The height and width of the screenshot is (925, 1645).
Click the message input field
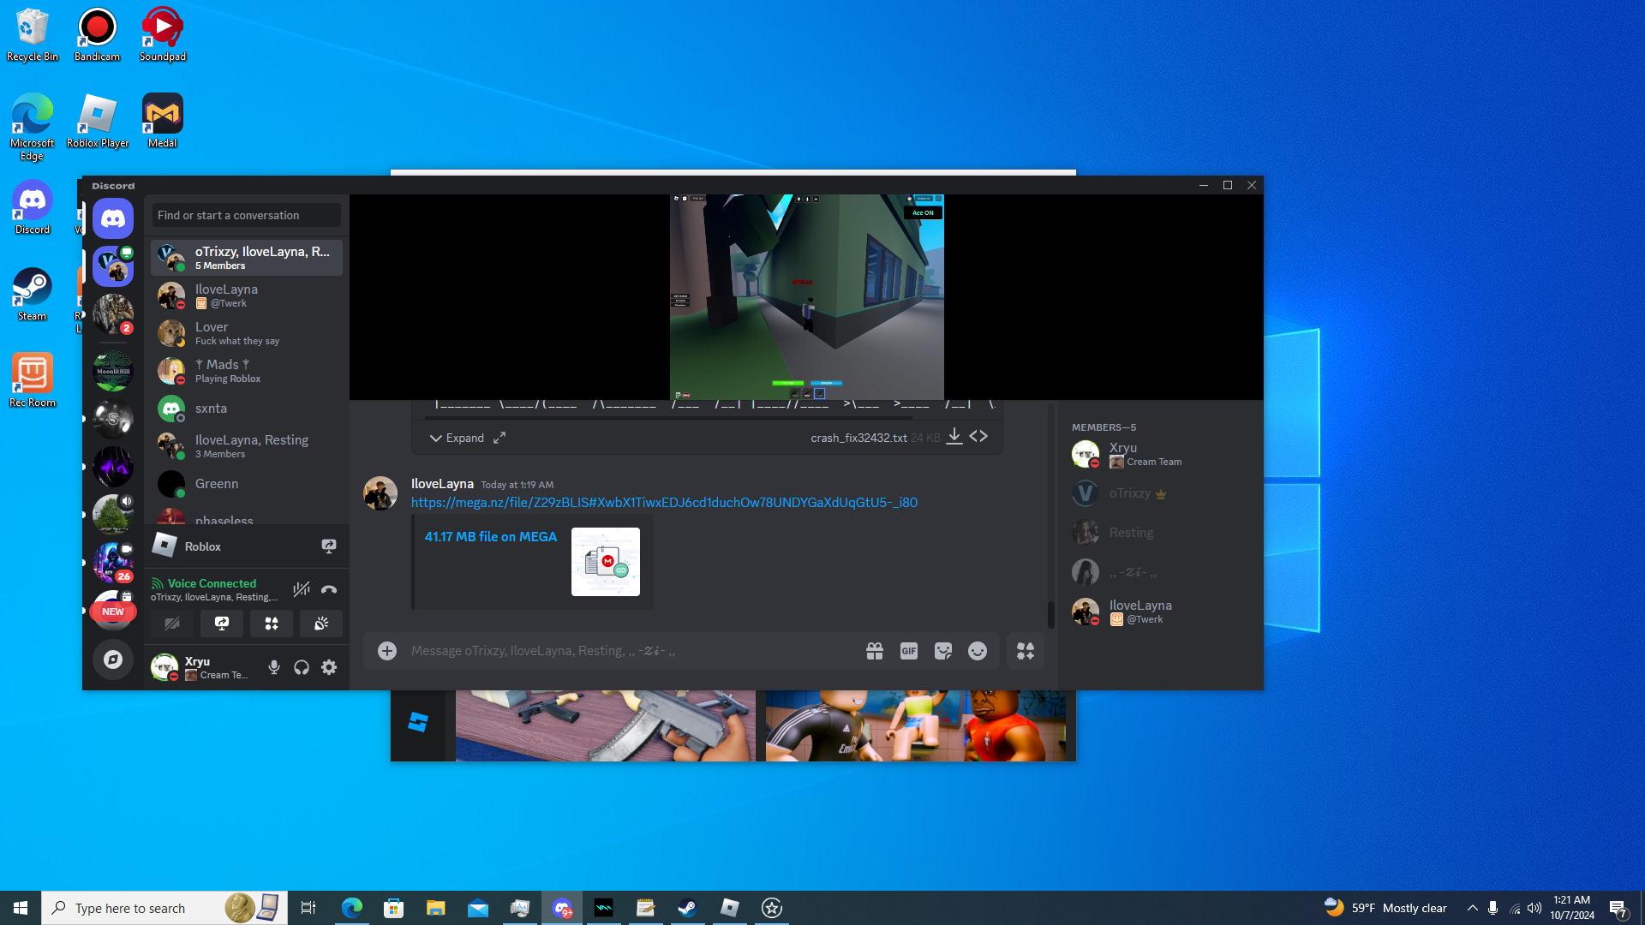(625, 651)
